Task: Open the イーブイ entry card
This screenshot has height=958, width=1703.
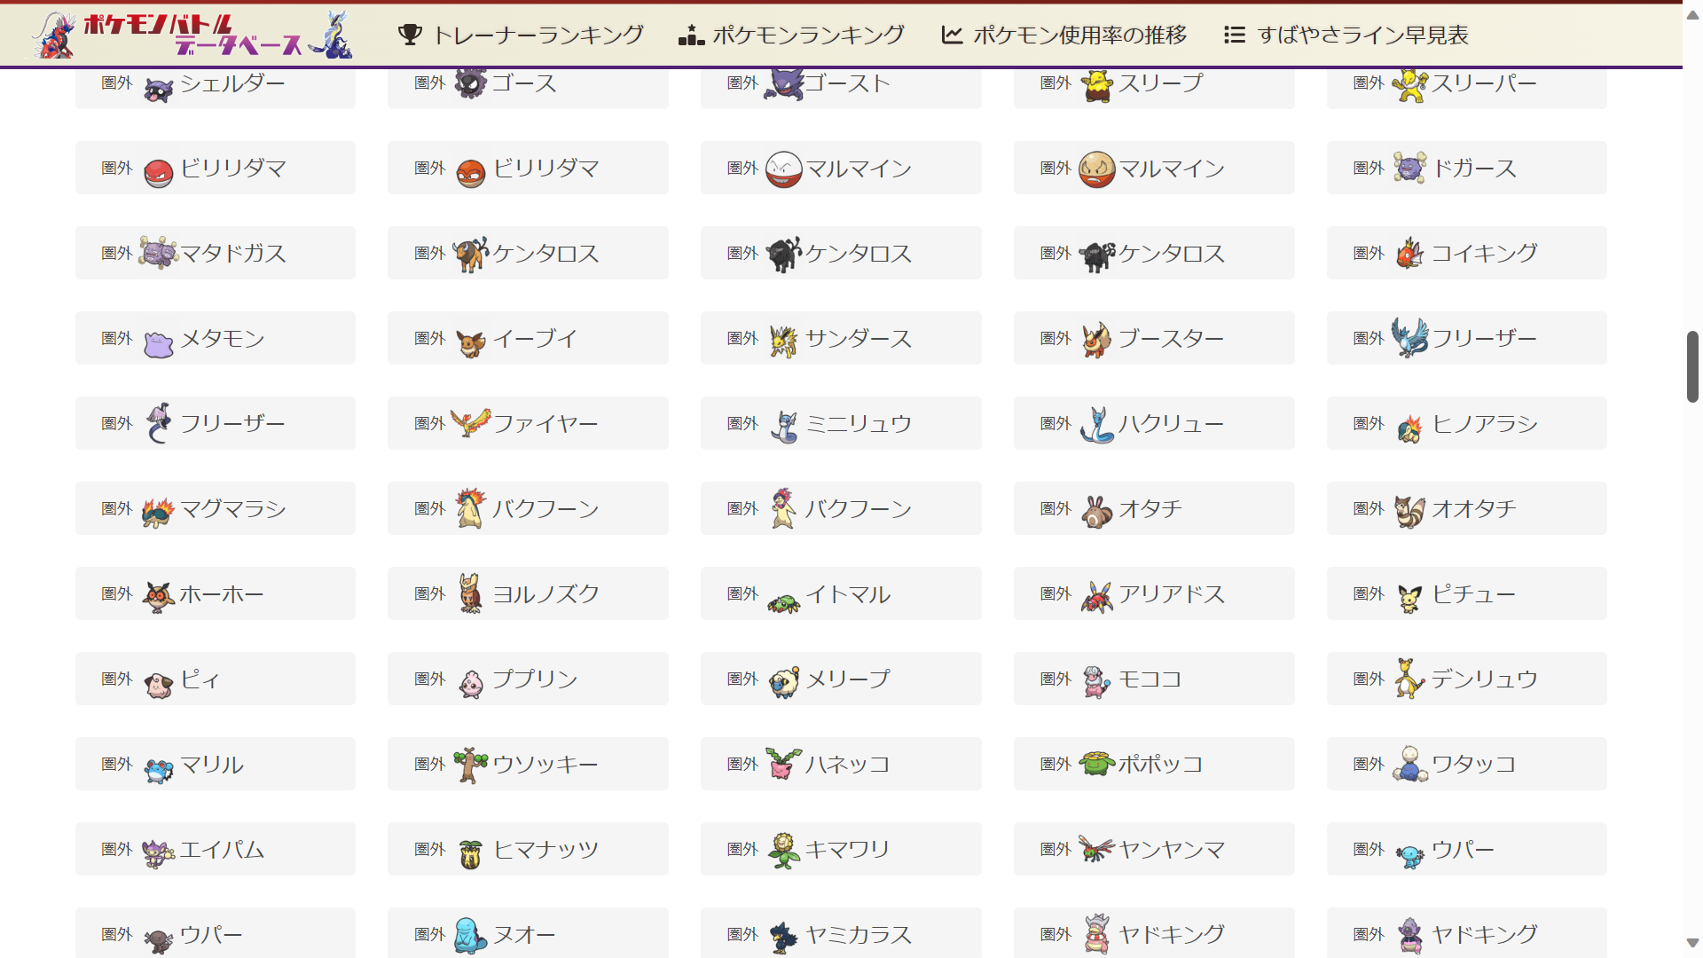Action: [x=528, y=338]
